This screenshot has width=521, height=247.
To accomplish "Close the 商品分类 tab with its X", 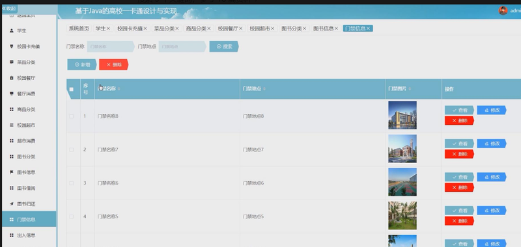I will coord(209,29).
